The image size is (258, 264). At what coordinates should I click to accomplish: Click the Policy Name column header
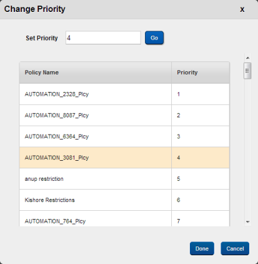click(x=96, y=73)
